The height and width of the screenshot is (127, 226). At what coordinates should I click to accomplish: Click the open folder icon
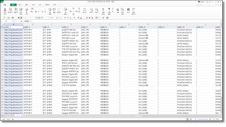coord(8,18)
